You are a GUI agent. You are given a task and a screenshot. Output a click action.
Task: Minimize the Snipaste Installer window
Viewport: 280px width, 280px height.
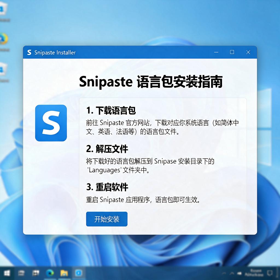tap(216, 52)
